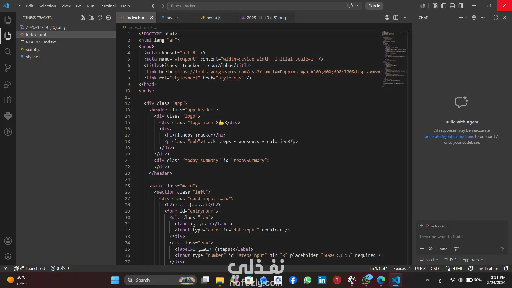Collapse folders in the Explorer
The height and width of the screenshot is (288, 512).
(x=108, y=18)
